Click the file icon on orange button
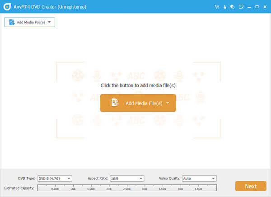271x197 pixels. pyautogui.click(x=115, y=102)
